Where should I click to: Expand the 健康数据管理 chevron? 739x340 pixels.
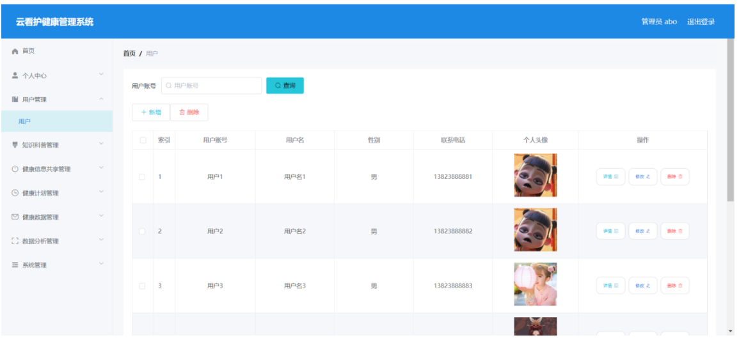101,215
